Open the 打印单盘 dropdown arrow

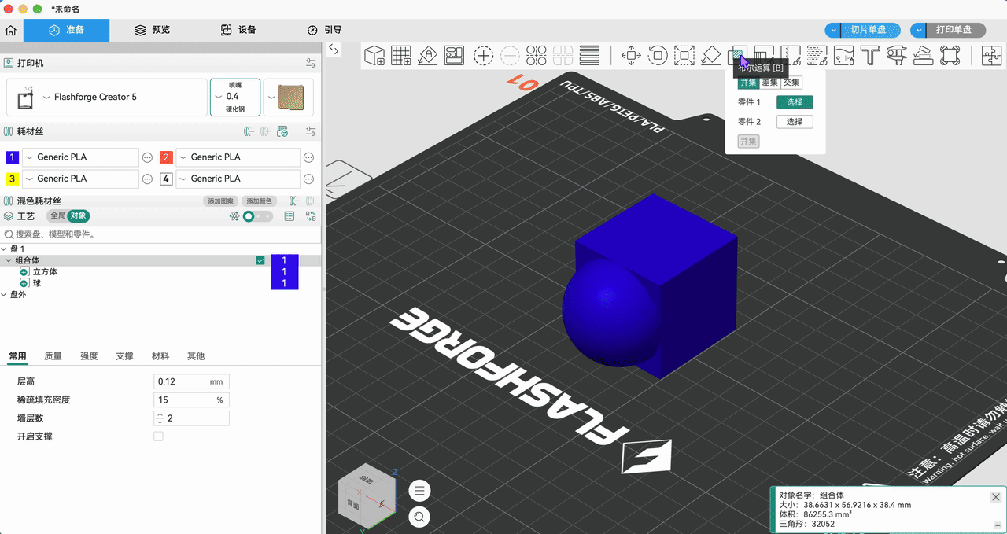coord(920,30)
